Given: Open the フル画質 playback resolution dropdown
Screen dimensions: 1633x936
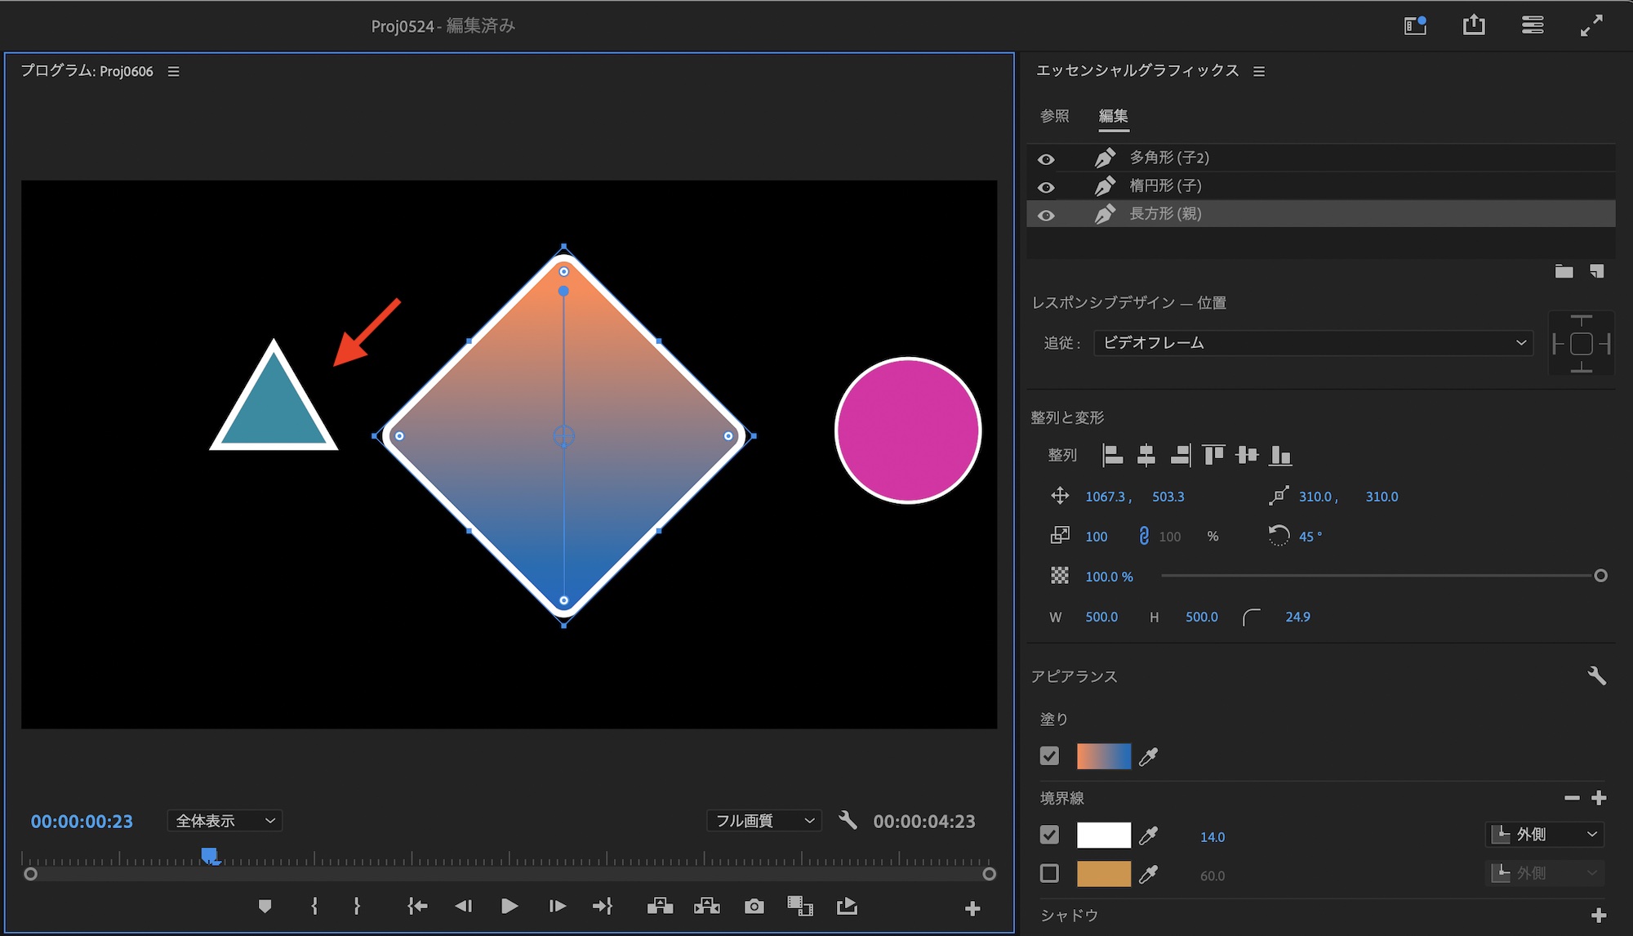Looking at the screenshot, I should click(x=763, y=821).
